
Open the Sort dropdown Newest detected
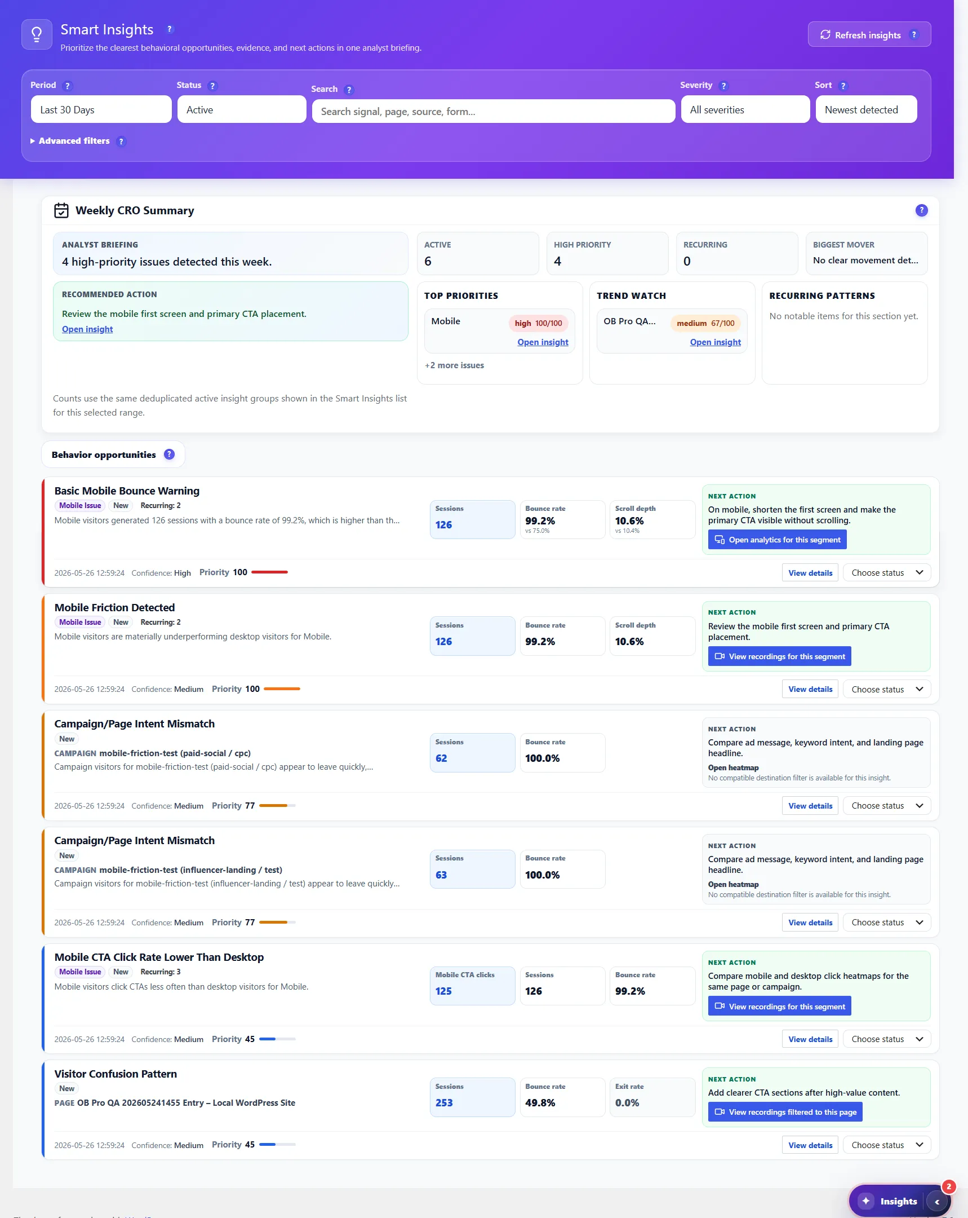tap(866, 109)
